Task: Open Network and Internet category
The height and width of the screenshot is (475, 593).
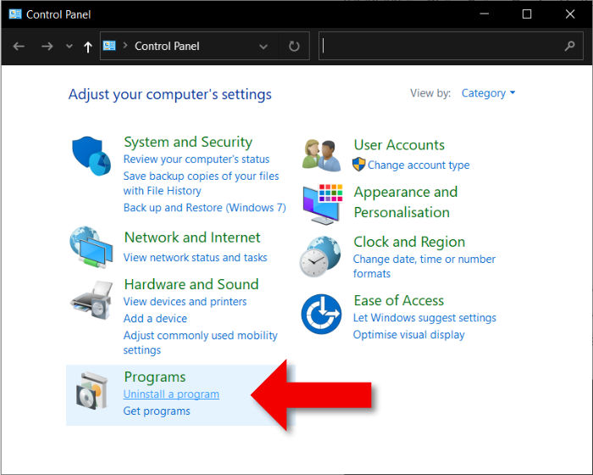Action: [x=192, y=237]
